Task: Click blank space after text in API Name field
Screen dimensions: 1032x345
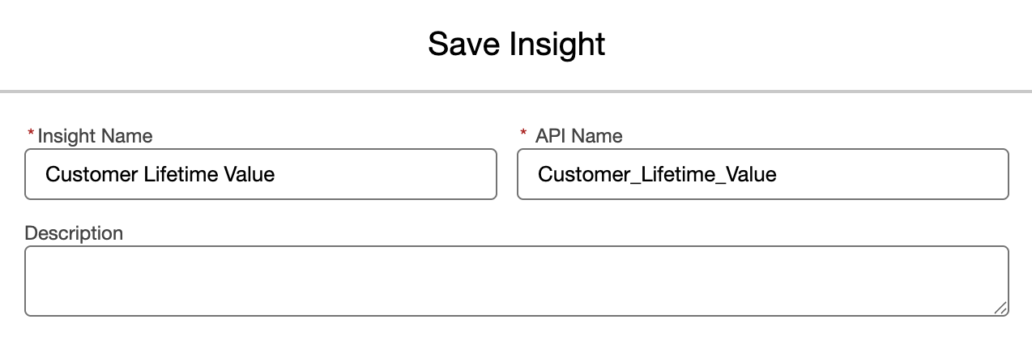Action: (x=891, y=174)
